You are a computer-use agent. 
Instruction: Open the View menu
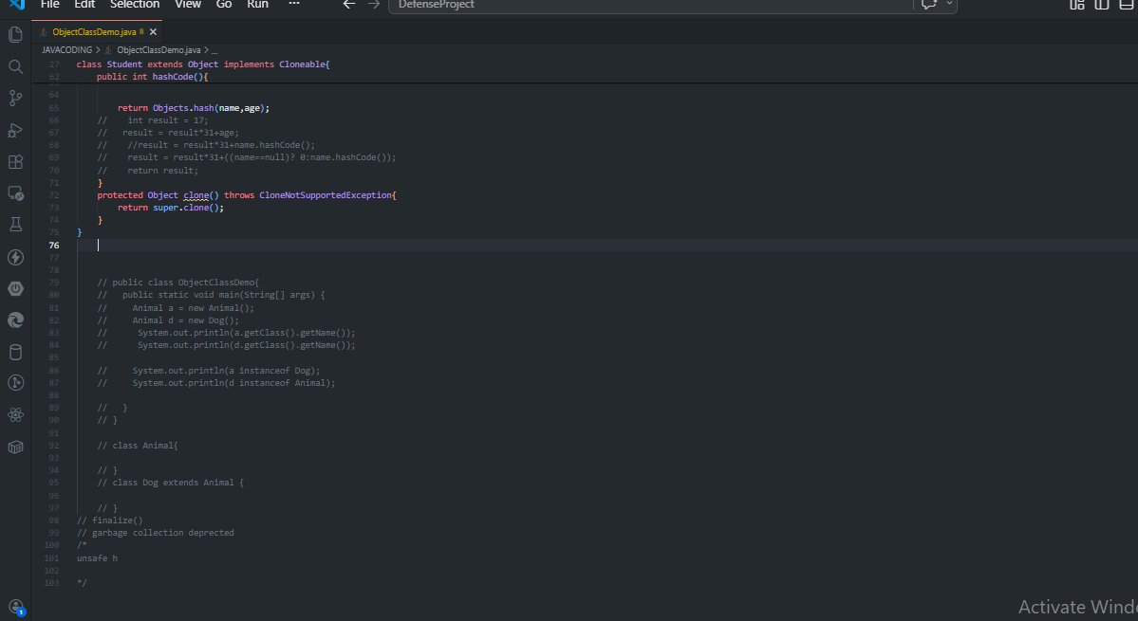(188, 5)
